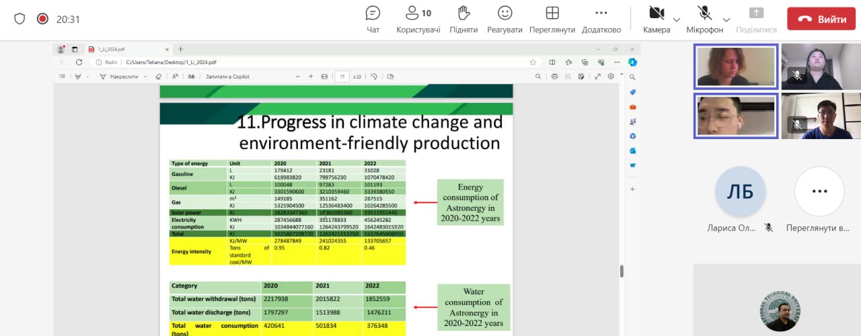861x336 pixels.
Task: Open the Накреслити draw options dropdown
Action: tap(145, 77)
